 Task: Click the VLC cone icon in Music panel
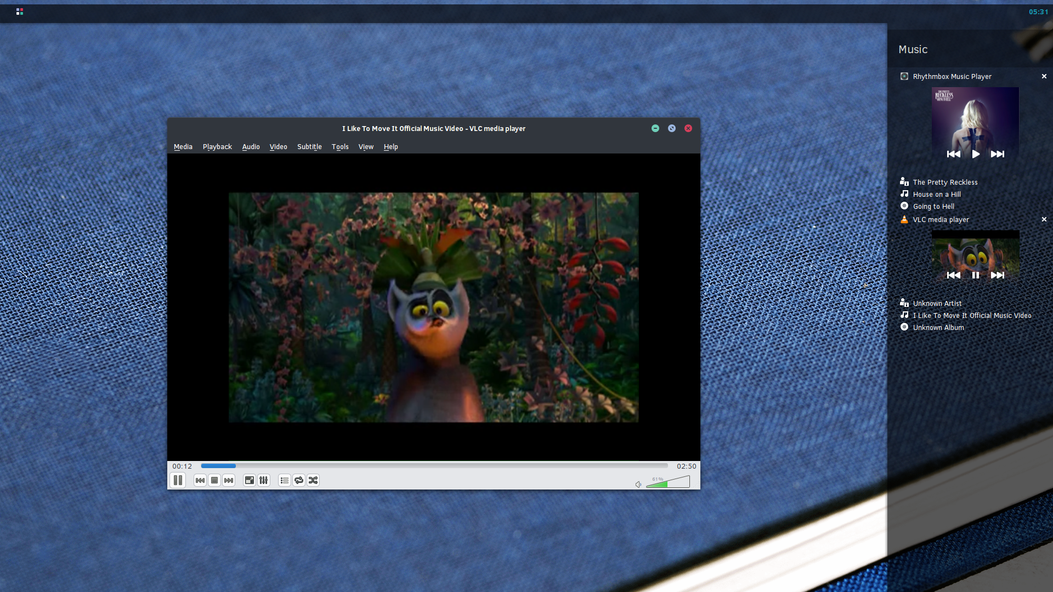tap(904, 219)
